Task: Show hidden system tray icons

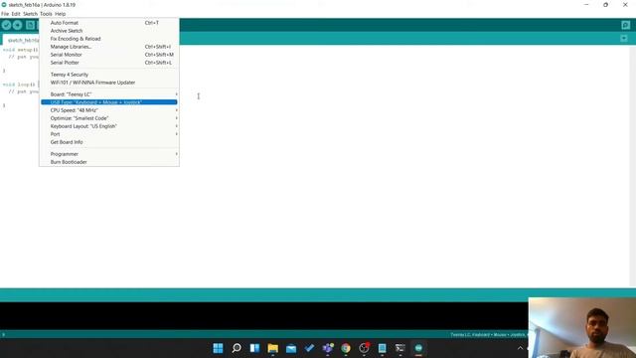Action: pos(520,348)
